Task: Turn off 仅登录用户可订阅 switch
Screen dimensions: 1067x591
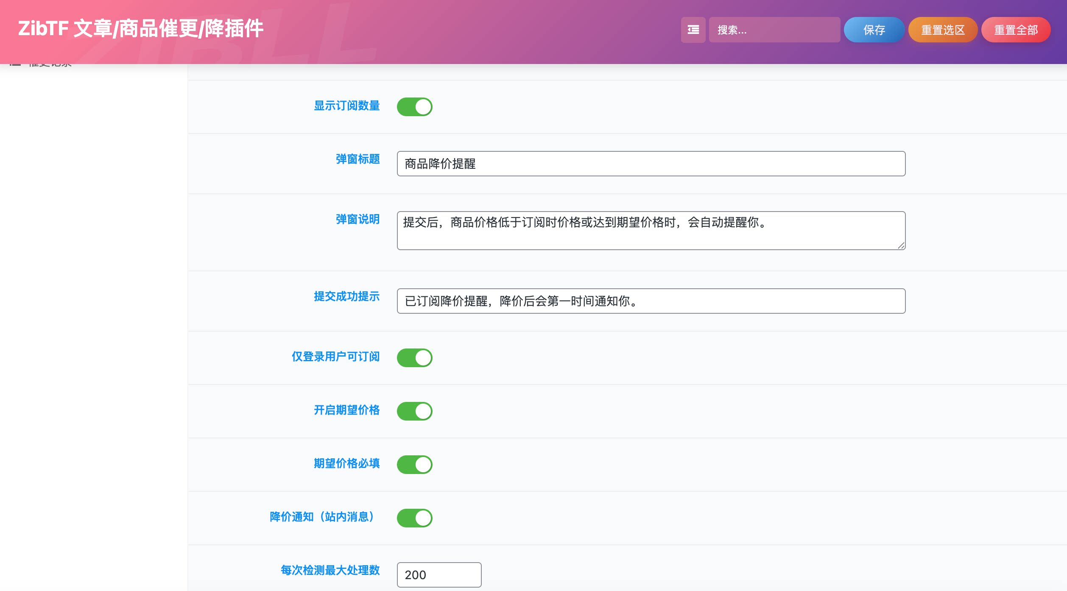Action: pyautogui.click(x=415, y=357)
